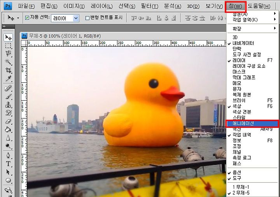This screenshot has height=197, width=280.
Task: Open the 필터(T) menu
Action: pos(149,6)
